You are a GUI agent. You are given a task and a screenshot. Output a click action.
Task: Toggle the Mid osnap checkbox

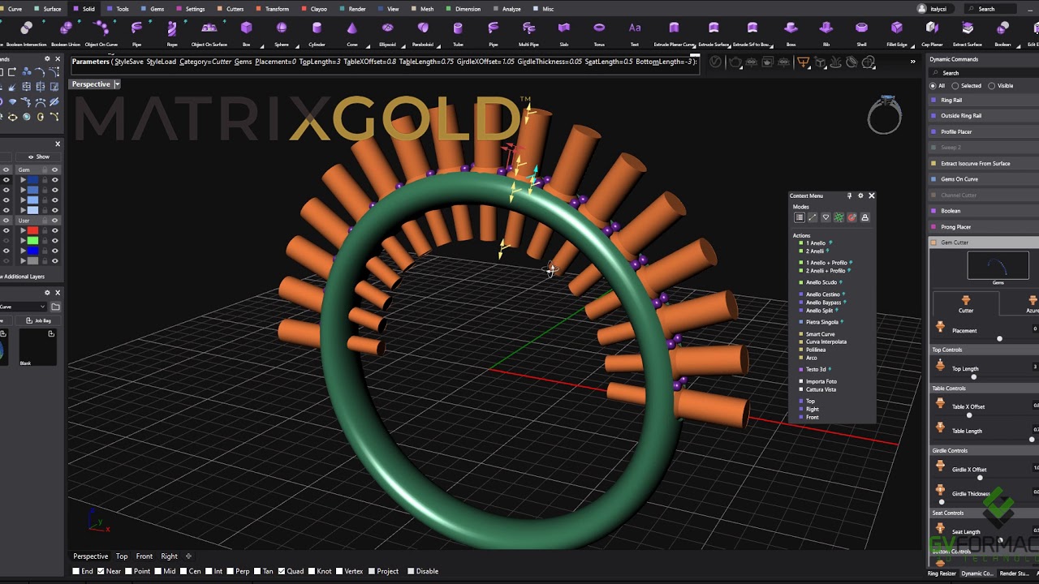point(157,571)
